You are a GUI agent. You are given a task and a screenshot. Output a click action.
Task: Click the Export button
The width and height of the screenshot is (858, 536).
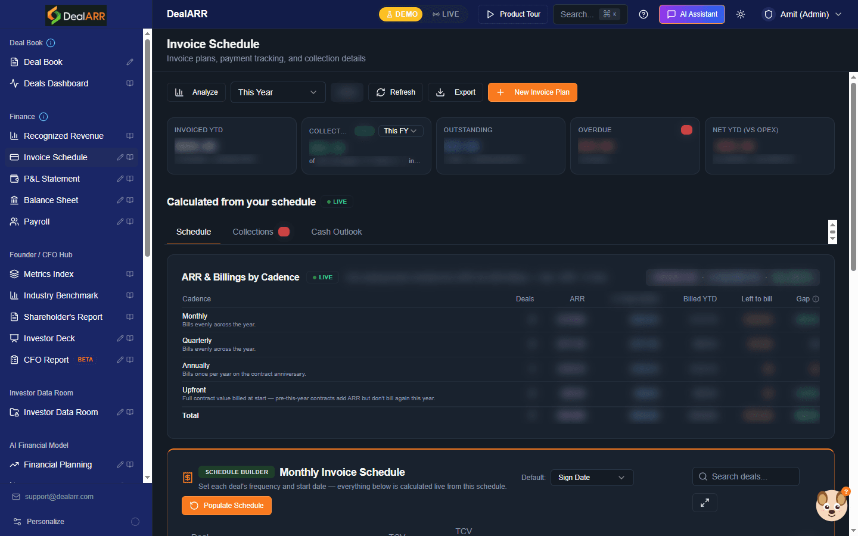456,92
